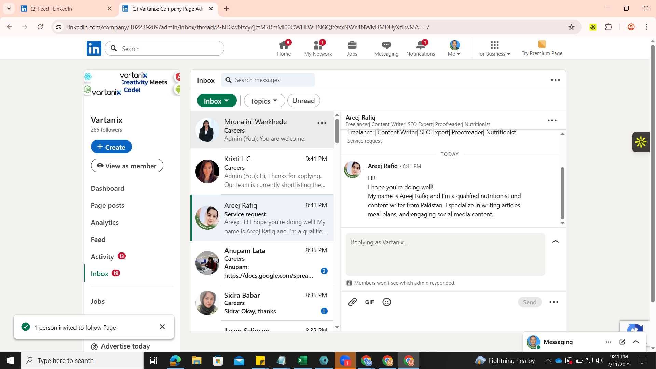Reload the page
Viewport: 656px width, 369px height.
click(40, 27)
